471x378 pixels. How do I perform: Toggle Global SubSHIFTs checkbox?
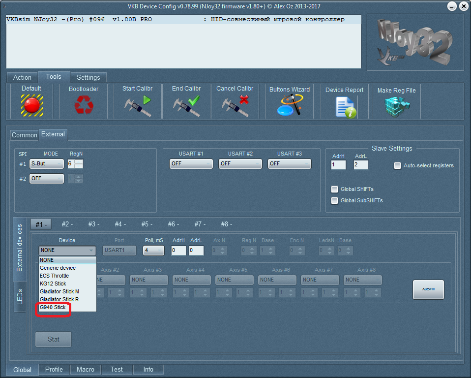[334, 201]
